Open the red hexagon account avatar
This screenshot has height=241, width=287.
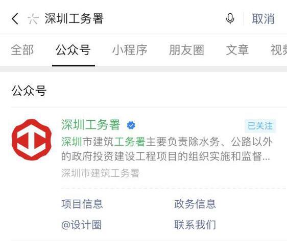pos(32,140)
